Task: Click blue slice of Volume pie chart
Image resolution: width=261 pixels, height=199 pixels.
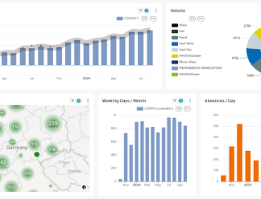Action: (254, 56)
